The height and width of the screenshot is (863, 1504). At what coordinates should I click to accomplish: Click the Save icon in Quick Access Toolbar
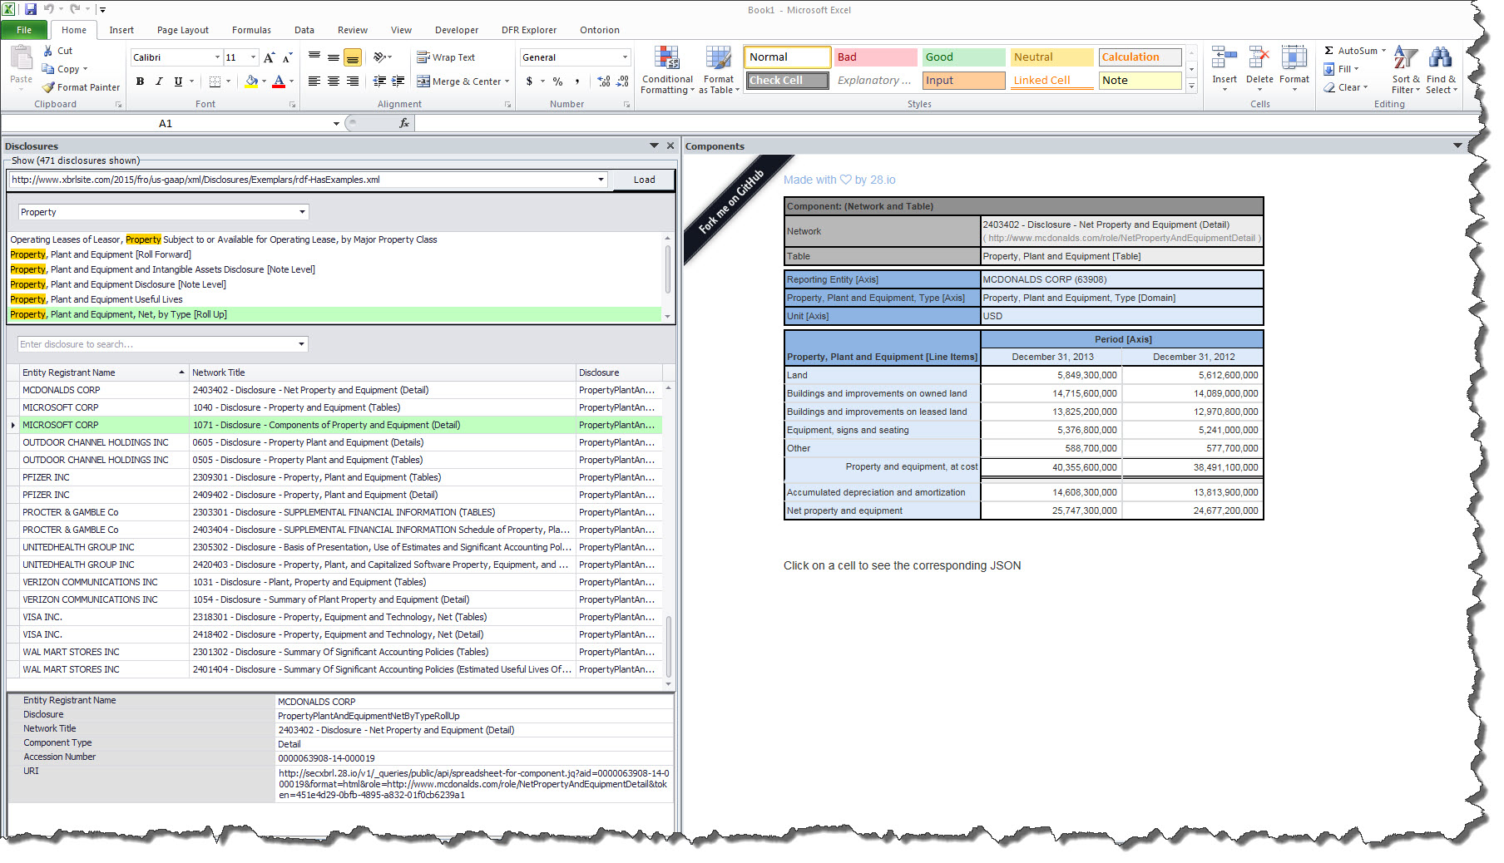pos(31,9)
